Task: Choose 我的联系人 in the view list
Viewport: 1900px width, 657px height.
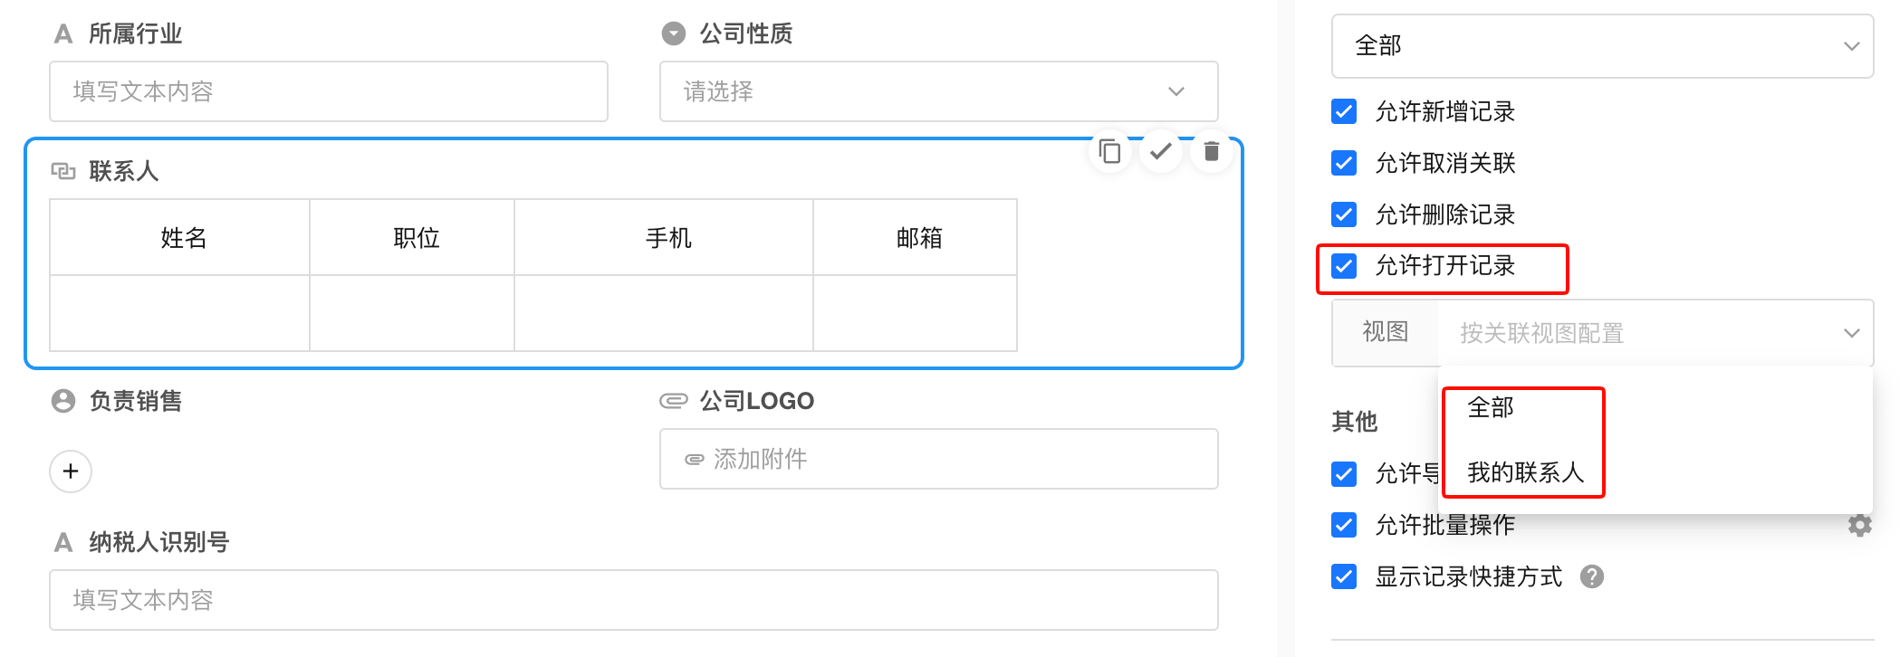Action: [1525, 472]
